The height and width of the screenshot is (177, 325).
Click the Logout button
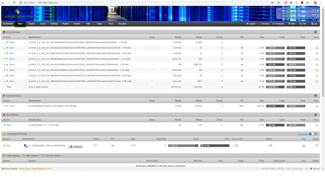click(x=251, y=24)
